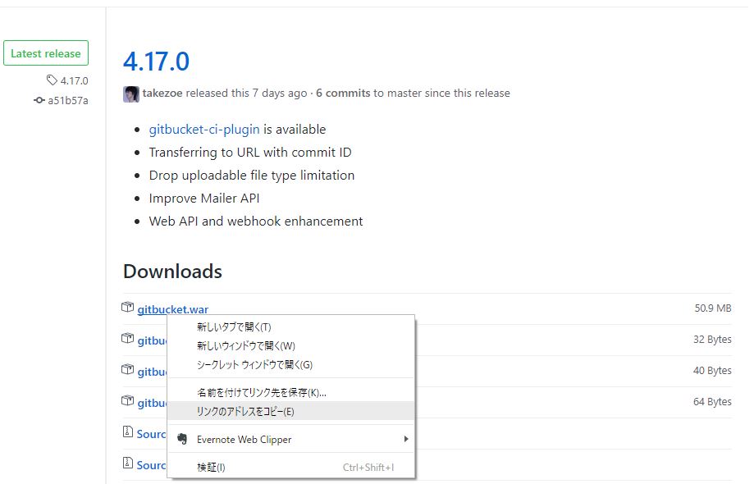Click 'Transferring to URL with commit ID' text
The image size is (754, 484).
pyautogui.click(x=250, y=153)
